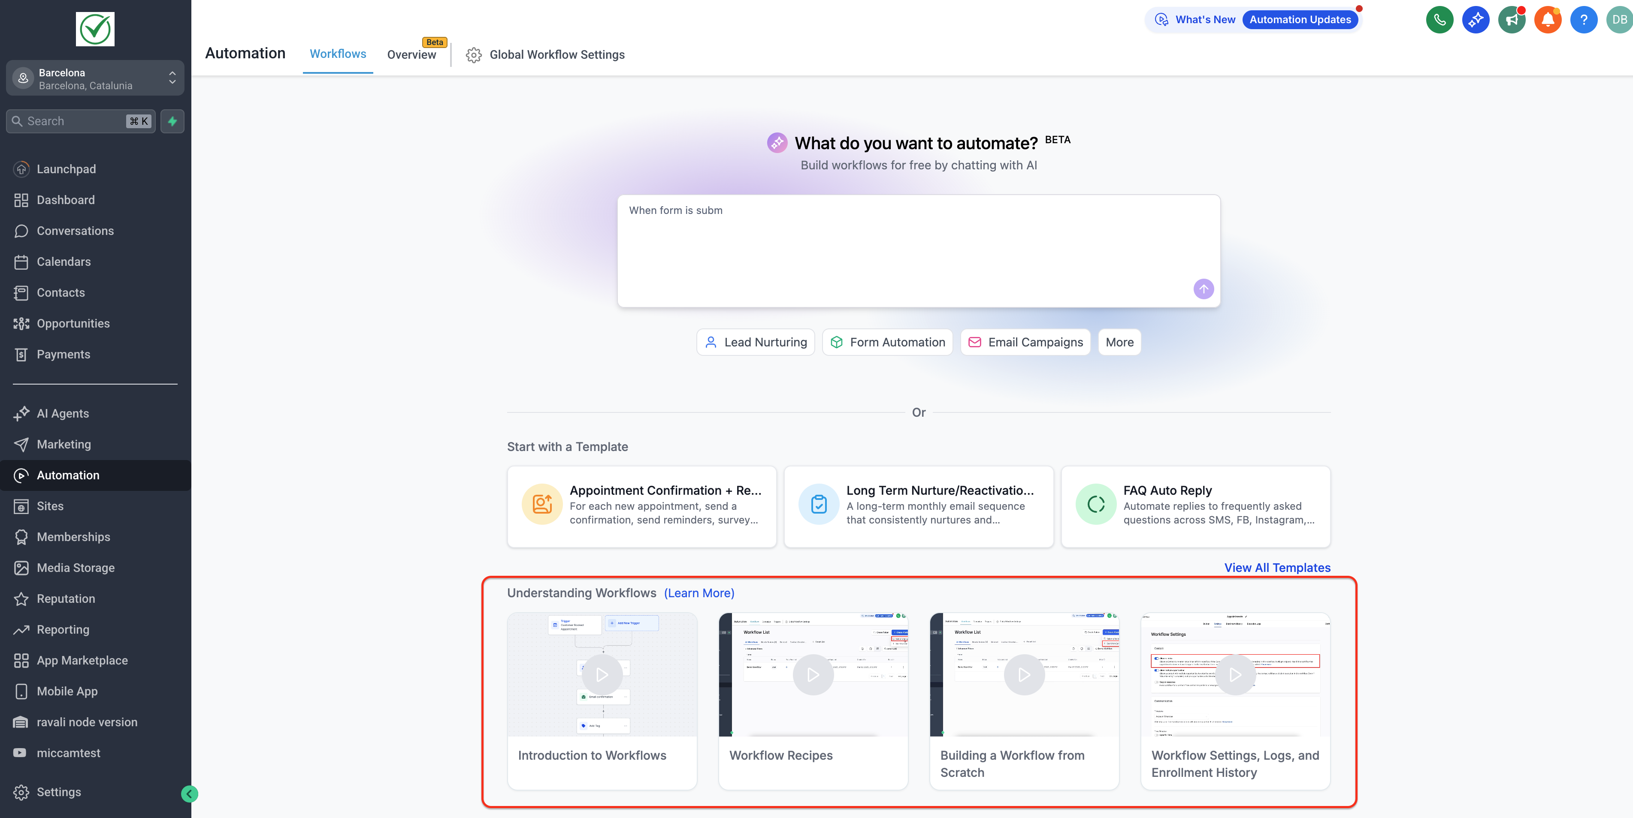Submit prompt with purple arrow button

(1203, 289)
